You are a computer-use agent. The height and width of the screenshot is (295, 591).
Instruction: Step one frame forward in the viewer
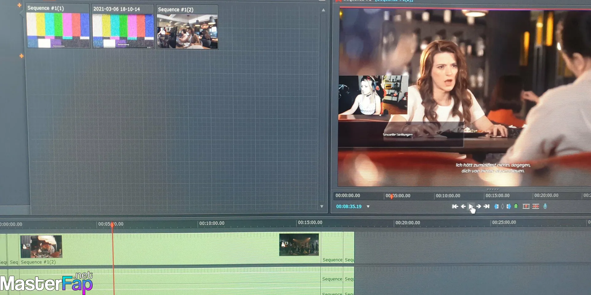point(479,206)
